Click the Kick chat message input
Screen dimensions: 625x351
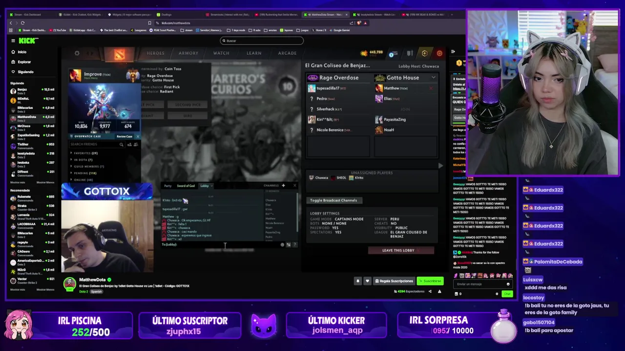pyautogui.click(x=482, y=284)
